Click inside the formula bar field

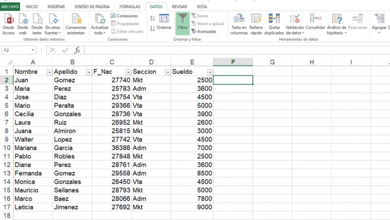coord(237,50)
